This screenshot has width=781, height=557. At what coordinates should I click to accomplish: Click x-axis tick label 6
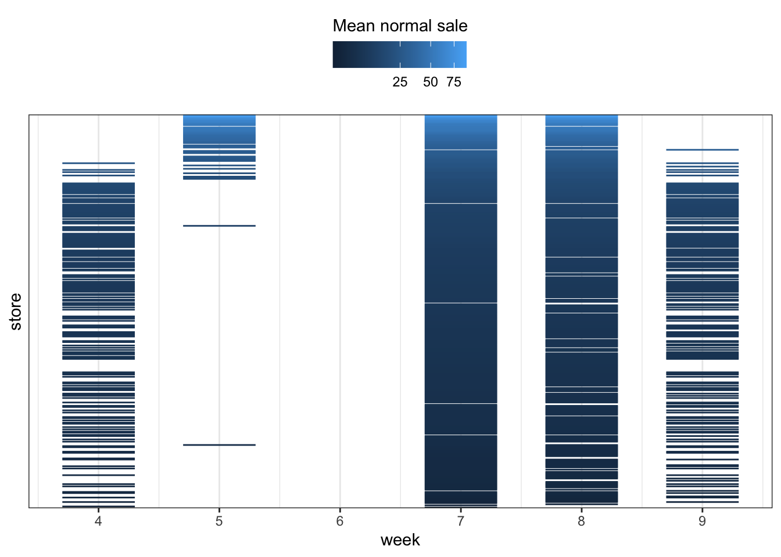(x=340, y=522)
